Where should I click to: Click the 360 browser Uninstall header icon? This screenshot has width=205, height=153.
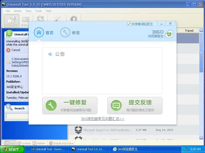(9, 34)
